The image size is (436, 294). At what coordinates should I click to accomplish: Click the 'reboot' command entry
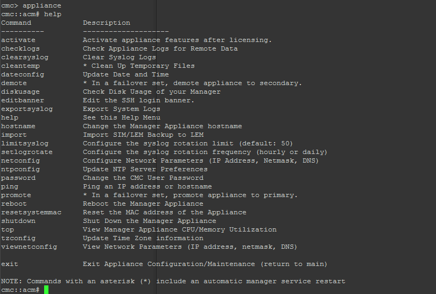point(14,204)
